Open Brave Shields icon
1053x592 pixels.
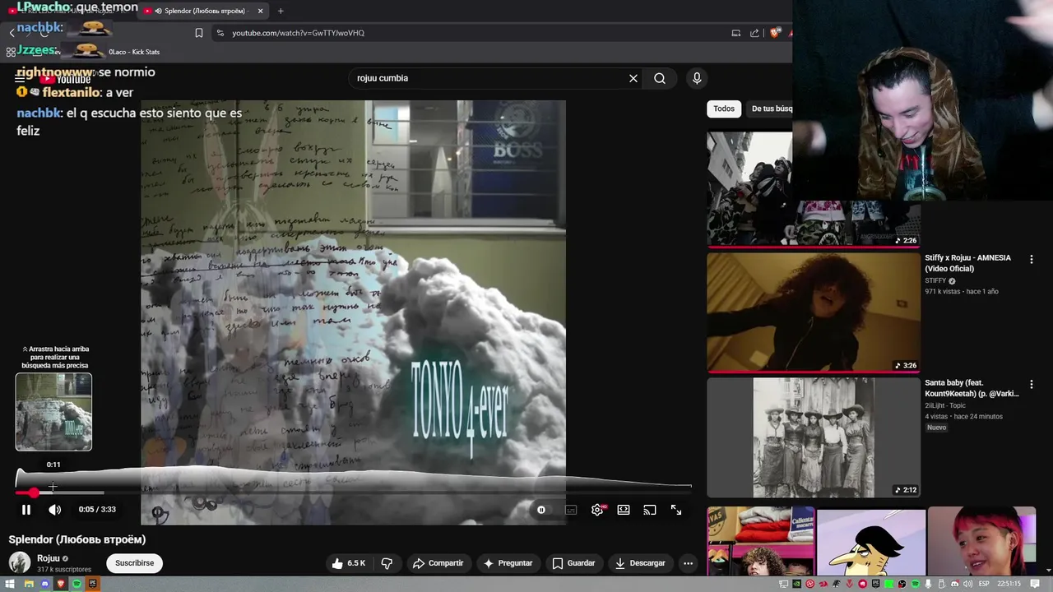coord(774,33)
